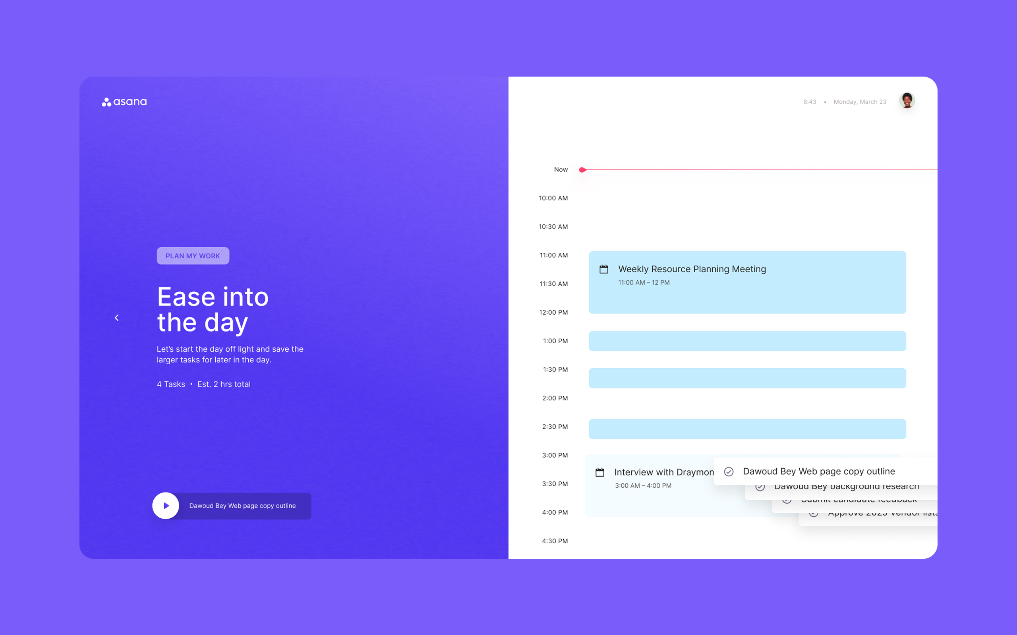This screenshot has width=1017, height=635.
Task: Click the 3:00 AM – 4:00 PM event time
Action: (x=643, y=485)
